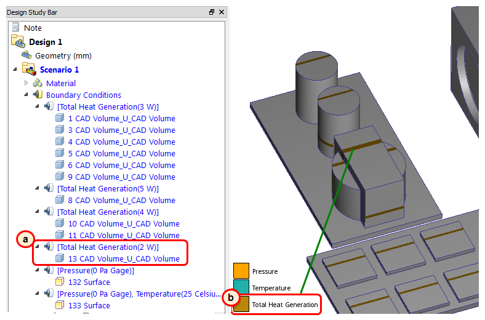
Task: Click the icon beside Total Heat Generation(2 W)
Action: (49, 247)
